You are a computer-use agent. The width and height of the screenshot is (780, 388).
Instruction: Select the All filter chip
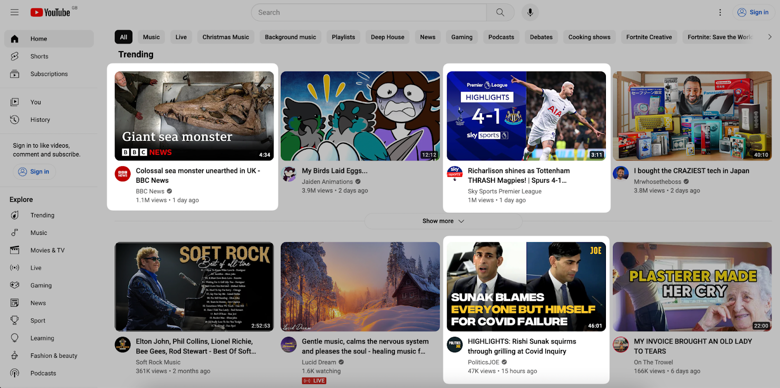[x=123, y=37]
